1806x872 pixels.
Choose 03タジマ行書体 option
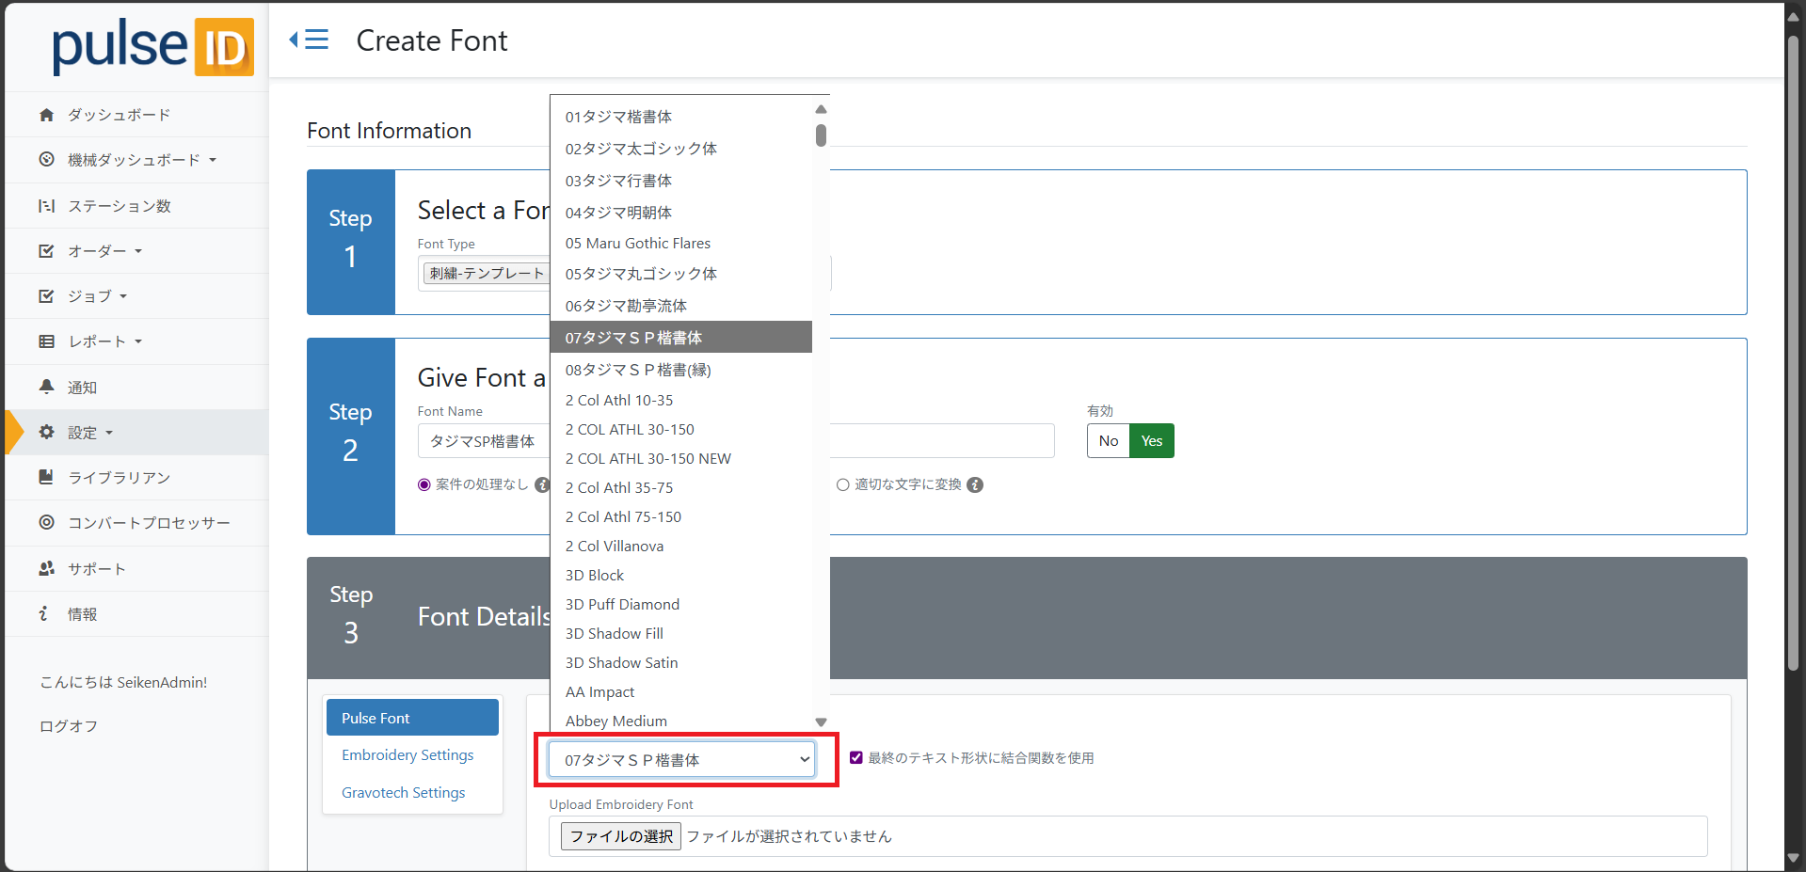[681, 181]
